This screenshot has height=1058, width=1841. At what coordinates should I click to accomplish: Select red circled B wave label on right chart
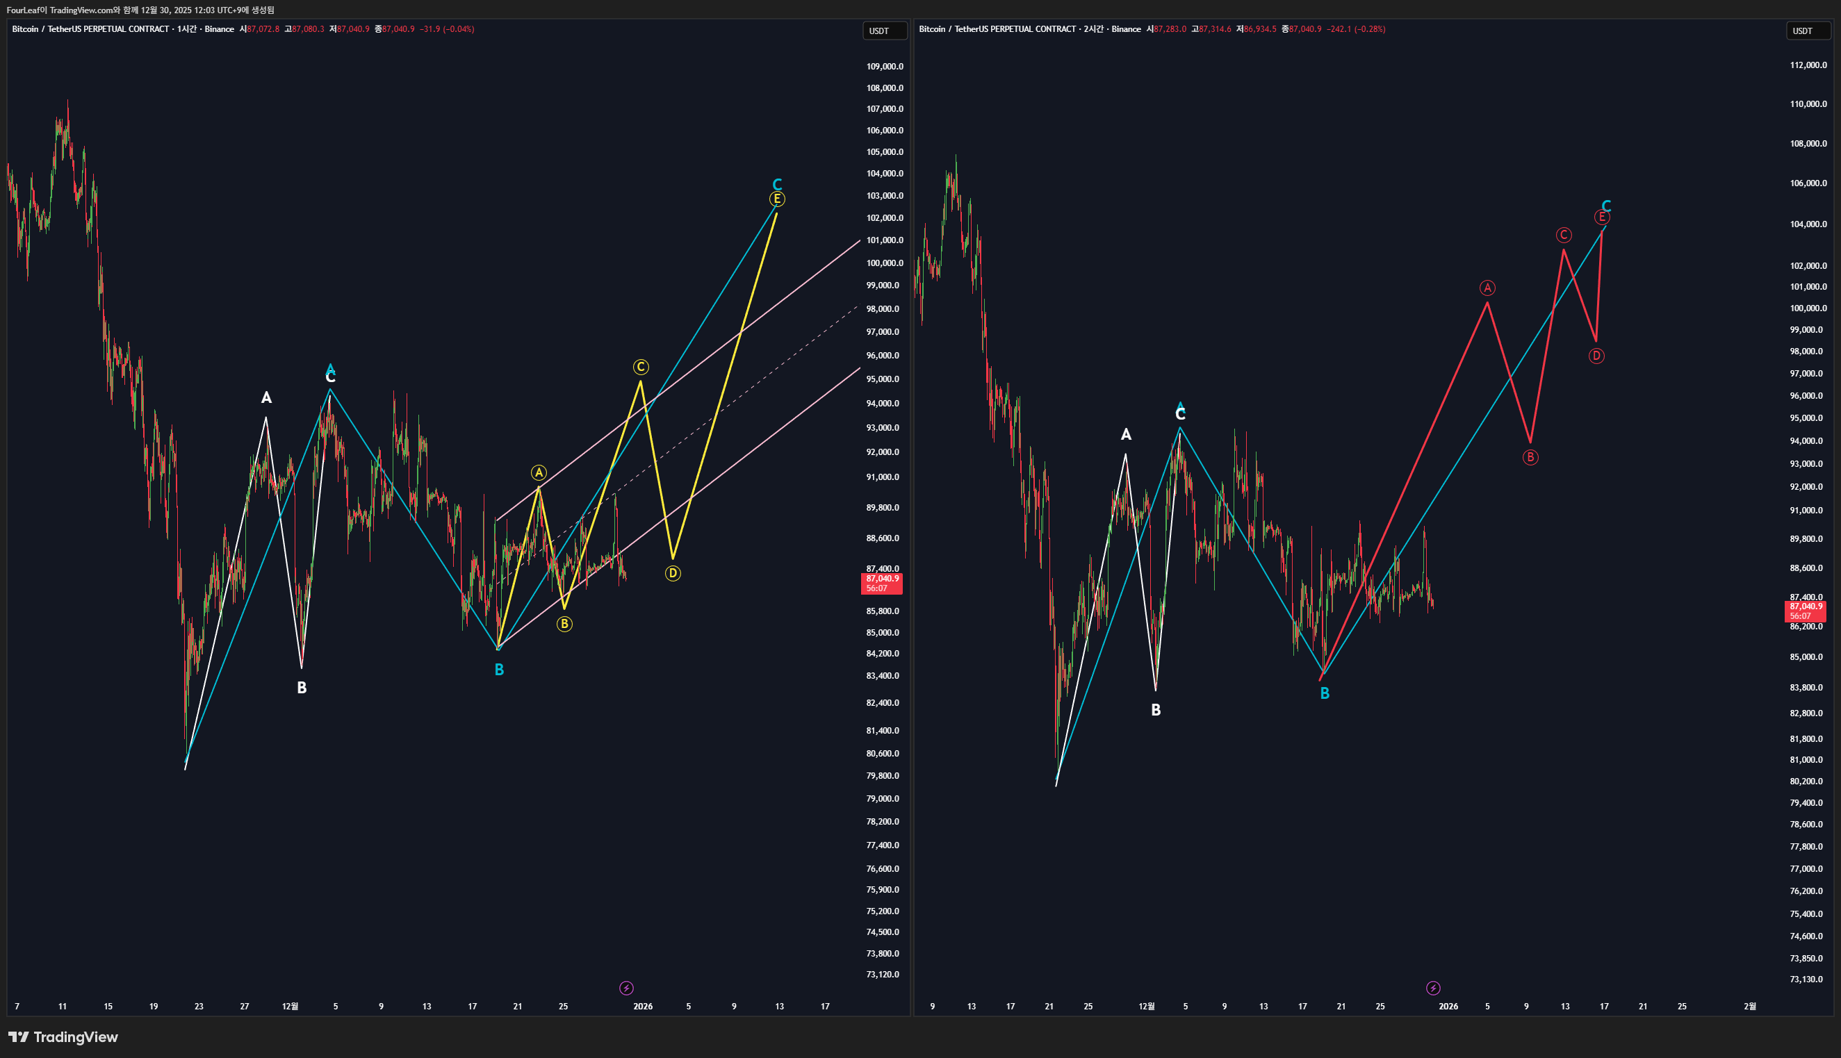(1530, 457)
